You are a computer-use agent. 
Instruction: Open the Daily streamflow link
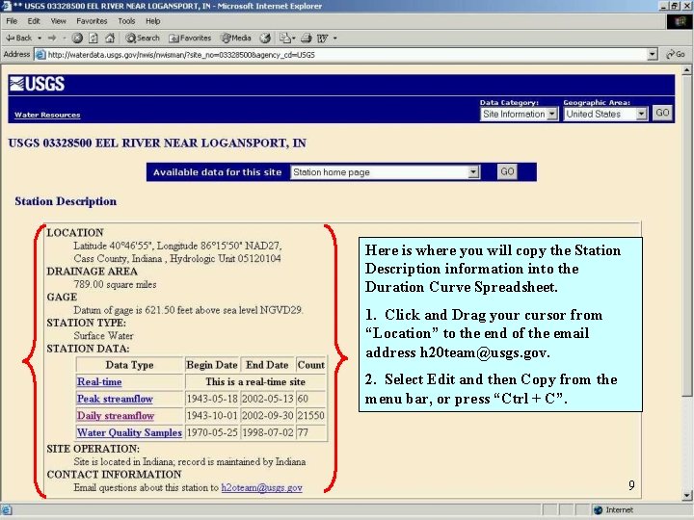tap(116, 416)
